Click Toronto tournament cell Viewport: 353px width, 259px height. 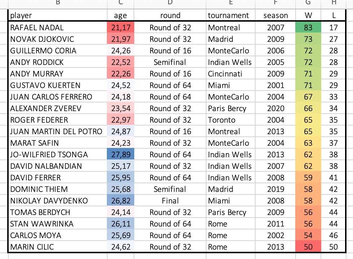coord(231,120)
